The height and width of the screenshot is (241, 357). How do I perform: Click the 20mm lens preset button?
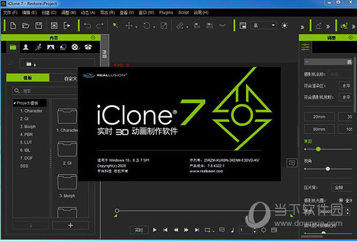click(319, 117)
